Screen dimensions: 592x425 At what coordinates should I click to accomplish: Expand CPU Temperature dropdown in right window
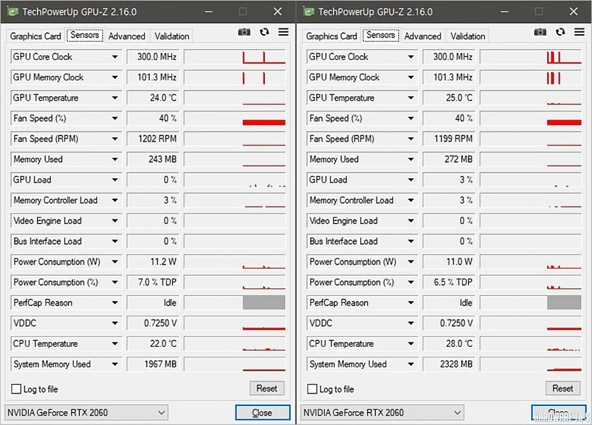pyautogui.click(x=410, y=343)
